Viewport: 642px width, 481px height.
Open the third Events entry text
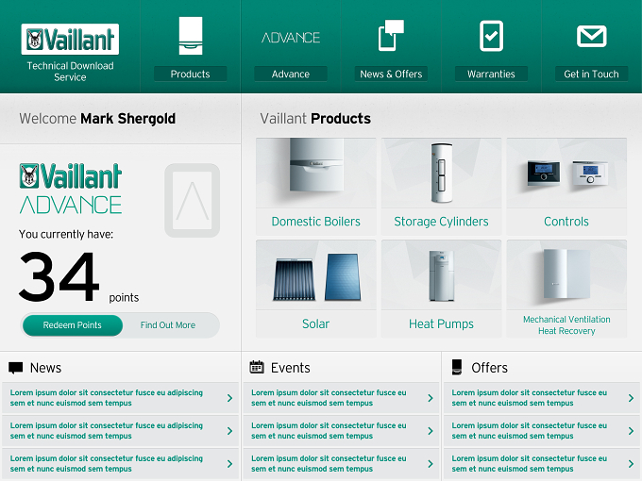point(329,463)
